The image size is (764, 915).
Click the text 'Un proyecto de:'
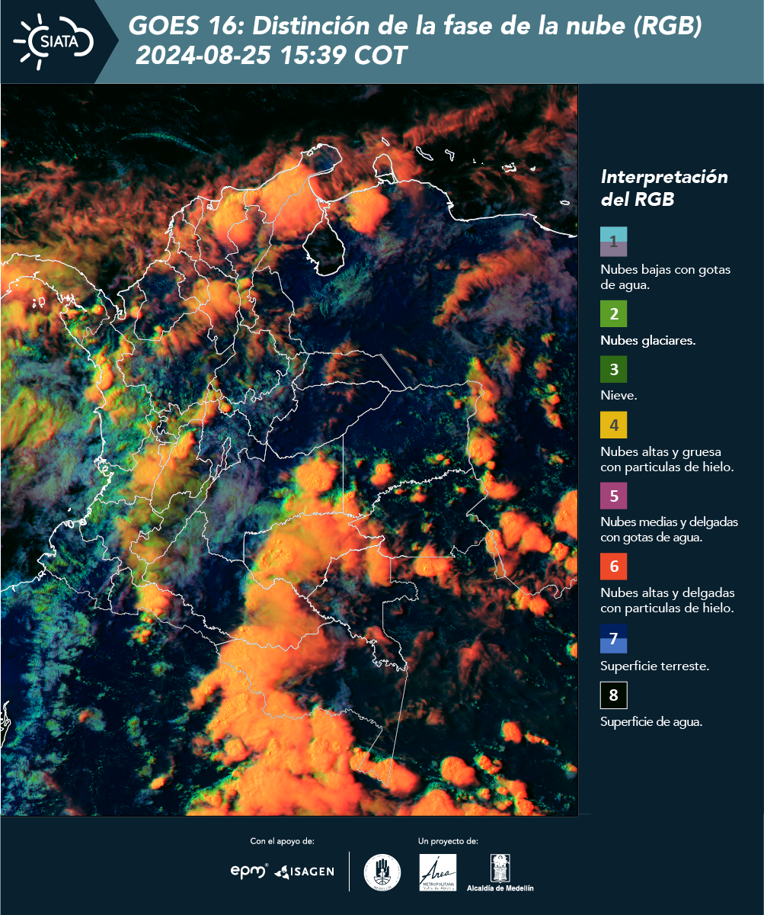(x=448, y=841)
